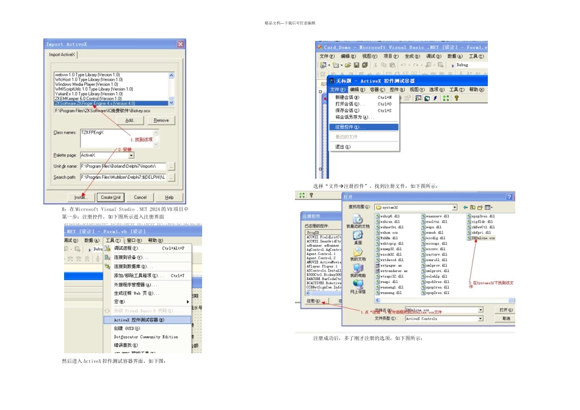Click Open folder icon in Card_Demo toolbar

click(348, 65)
